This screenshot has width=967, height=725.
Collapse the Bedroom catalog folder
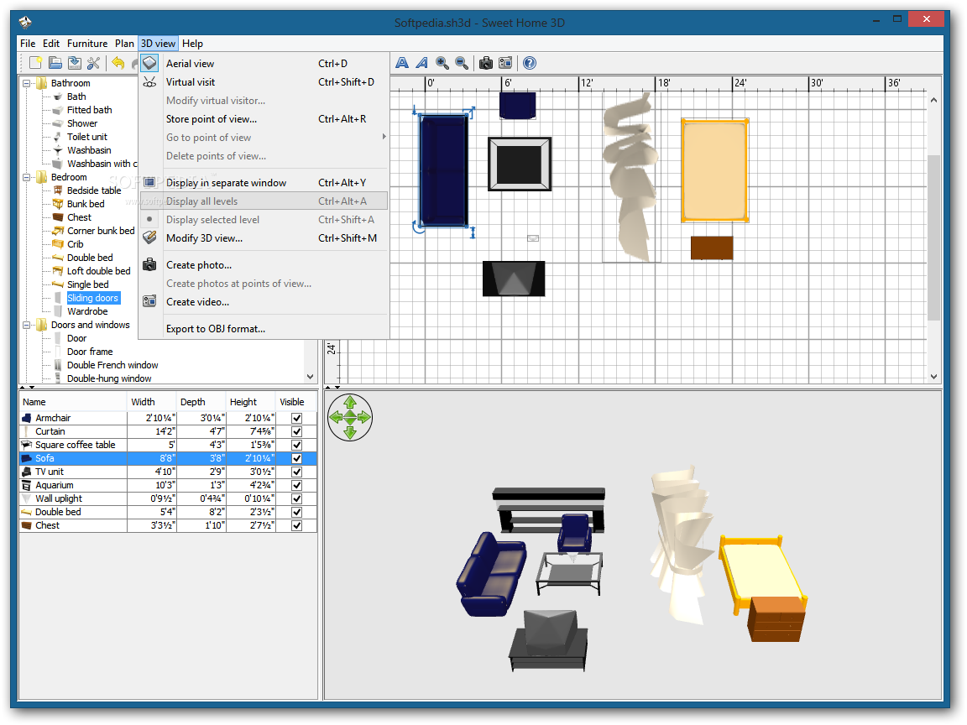tap(27, 178)
